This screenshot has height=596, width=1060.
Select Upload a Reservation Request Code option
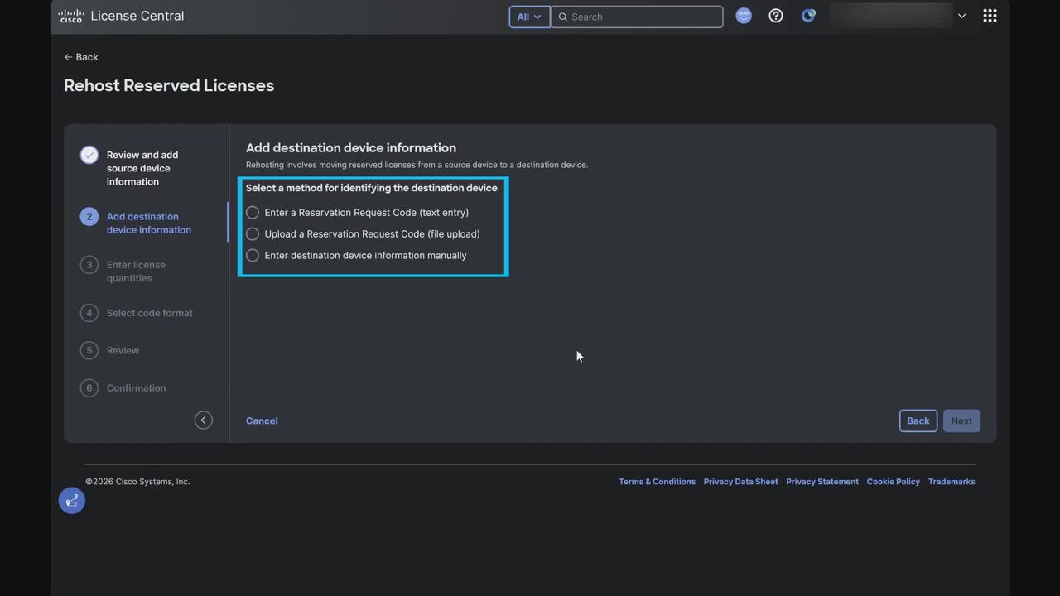point(253,234)
